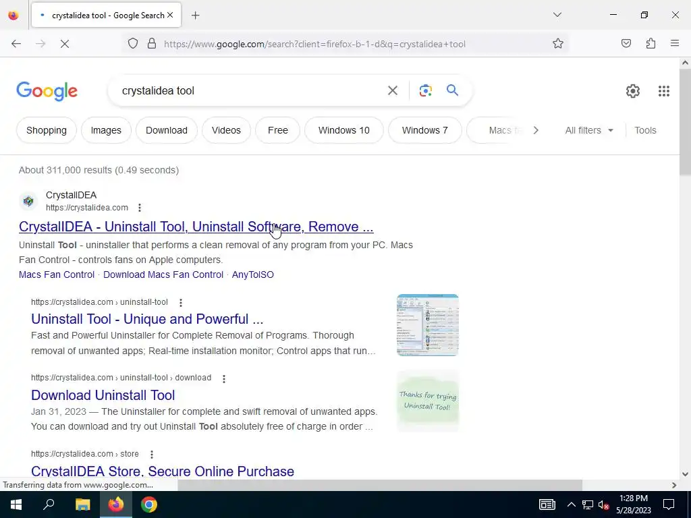Open options menu for the store result
This screenshot has height=518, width=691.
click(x=152, y=454)
